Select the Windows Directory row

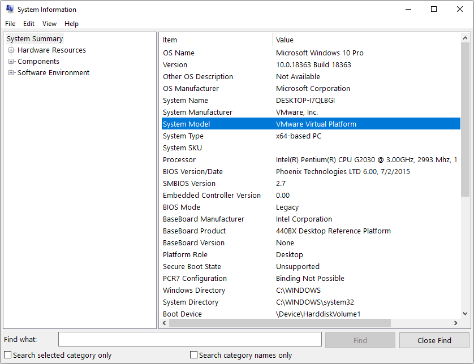tap(311, 291)
